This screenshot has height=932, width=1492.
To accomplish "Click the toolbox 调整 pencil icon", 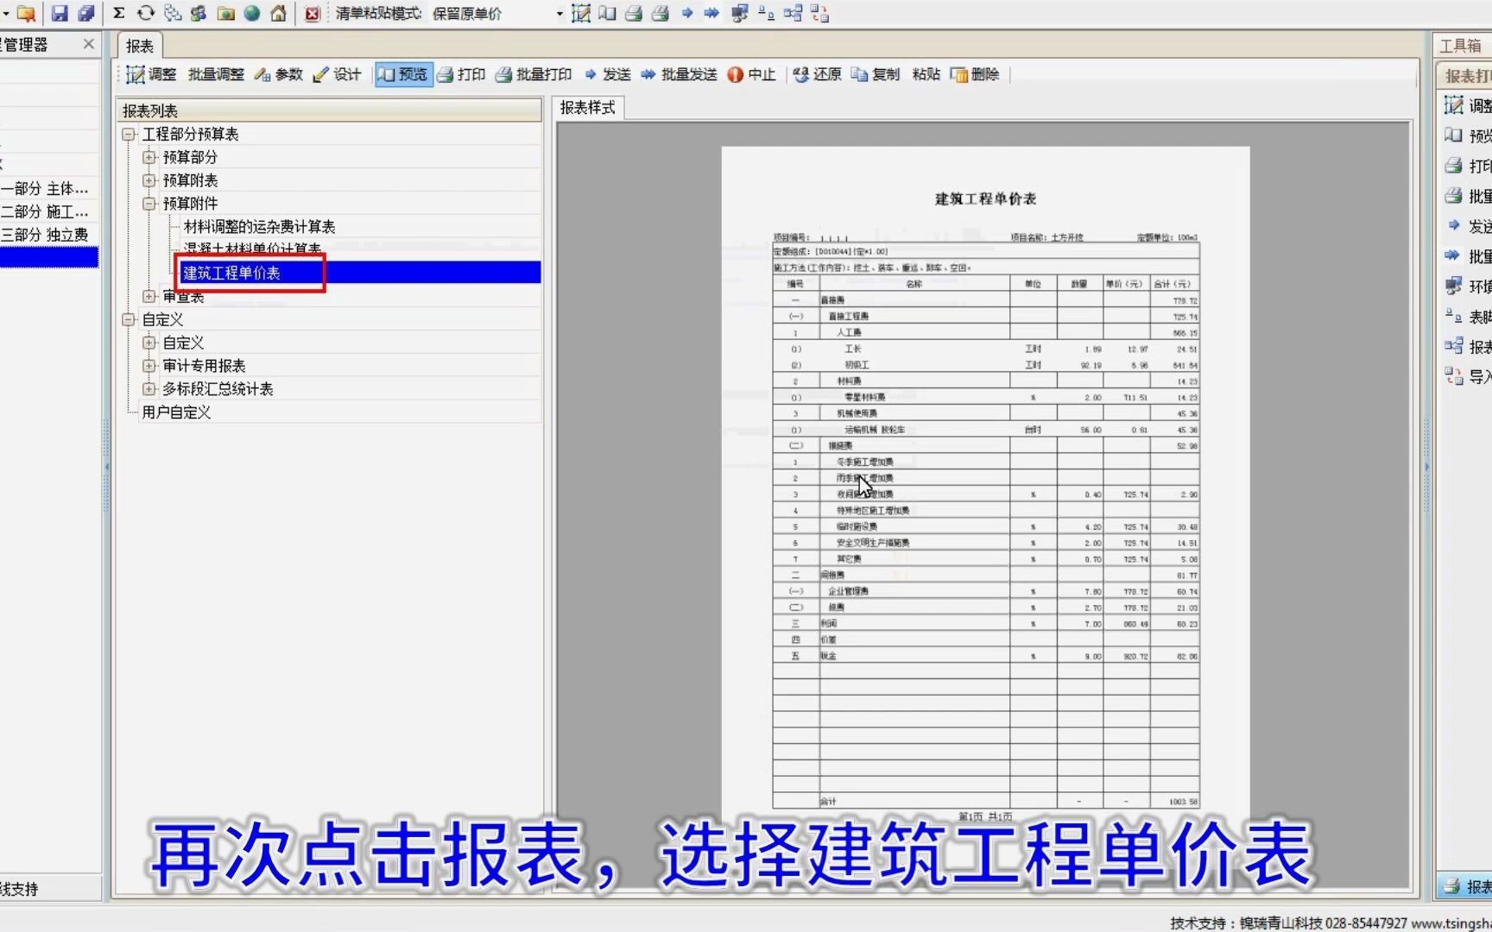I will tap(1454, 105).
